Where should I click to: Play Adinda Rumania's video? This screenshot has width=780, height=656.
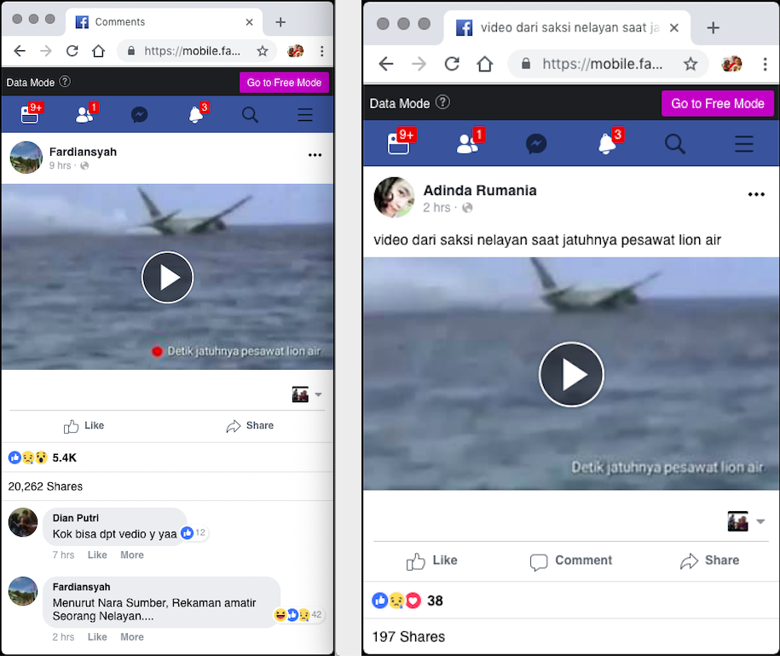571,374
